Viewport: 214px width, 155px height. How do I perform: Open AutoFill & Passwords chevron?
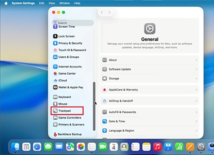(196, 112)
